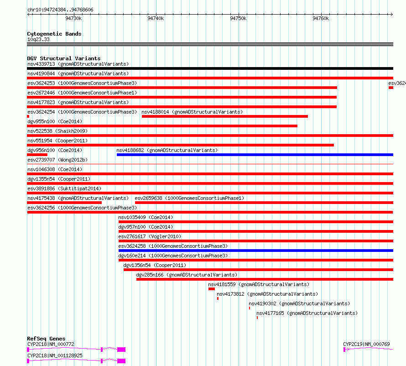
Task: Open esv3624253 1000GenomesConsortiumPhase3 label
Action: [82, 83]
